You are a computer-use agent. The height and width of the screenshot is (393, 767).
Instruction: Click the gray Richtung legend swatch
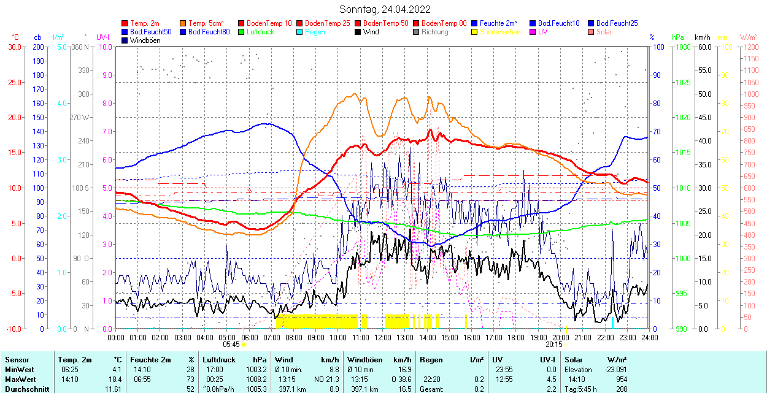pos(416,32)
